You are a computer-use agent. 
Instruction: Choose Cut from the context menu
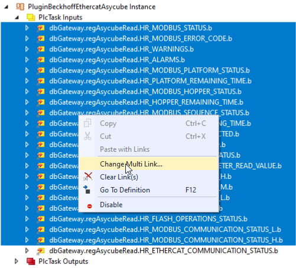(148, 136)
